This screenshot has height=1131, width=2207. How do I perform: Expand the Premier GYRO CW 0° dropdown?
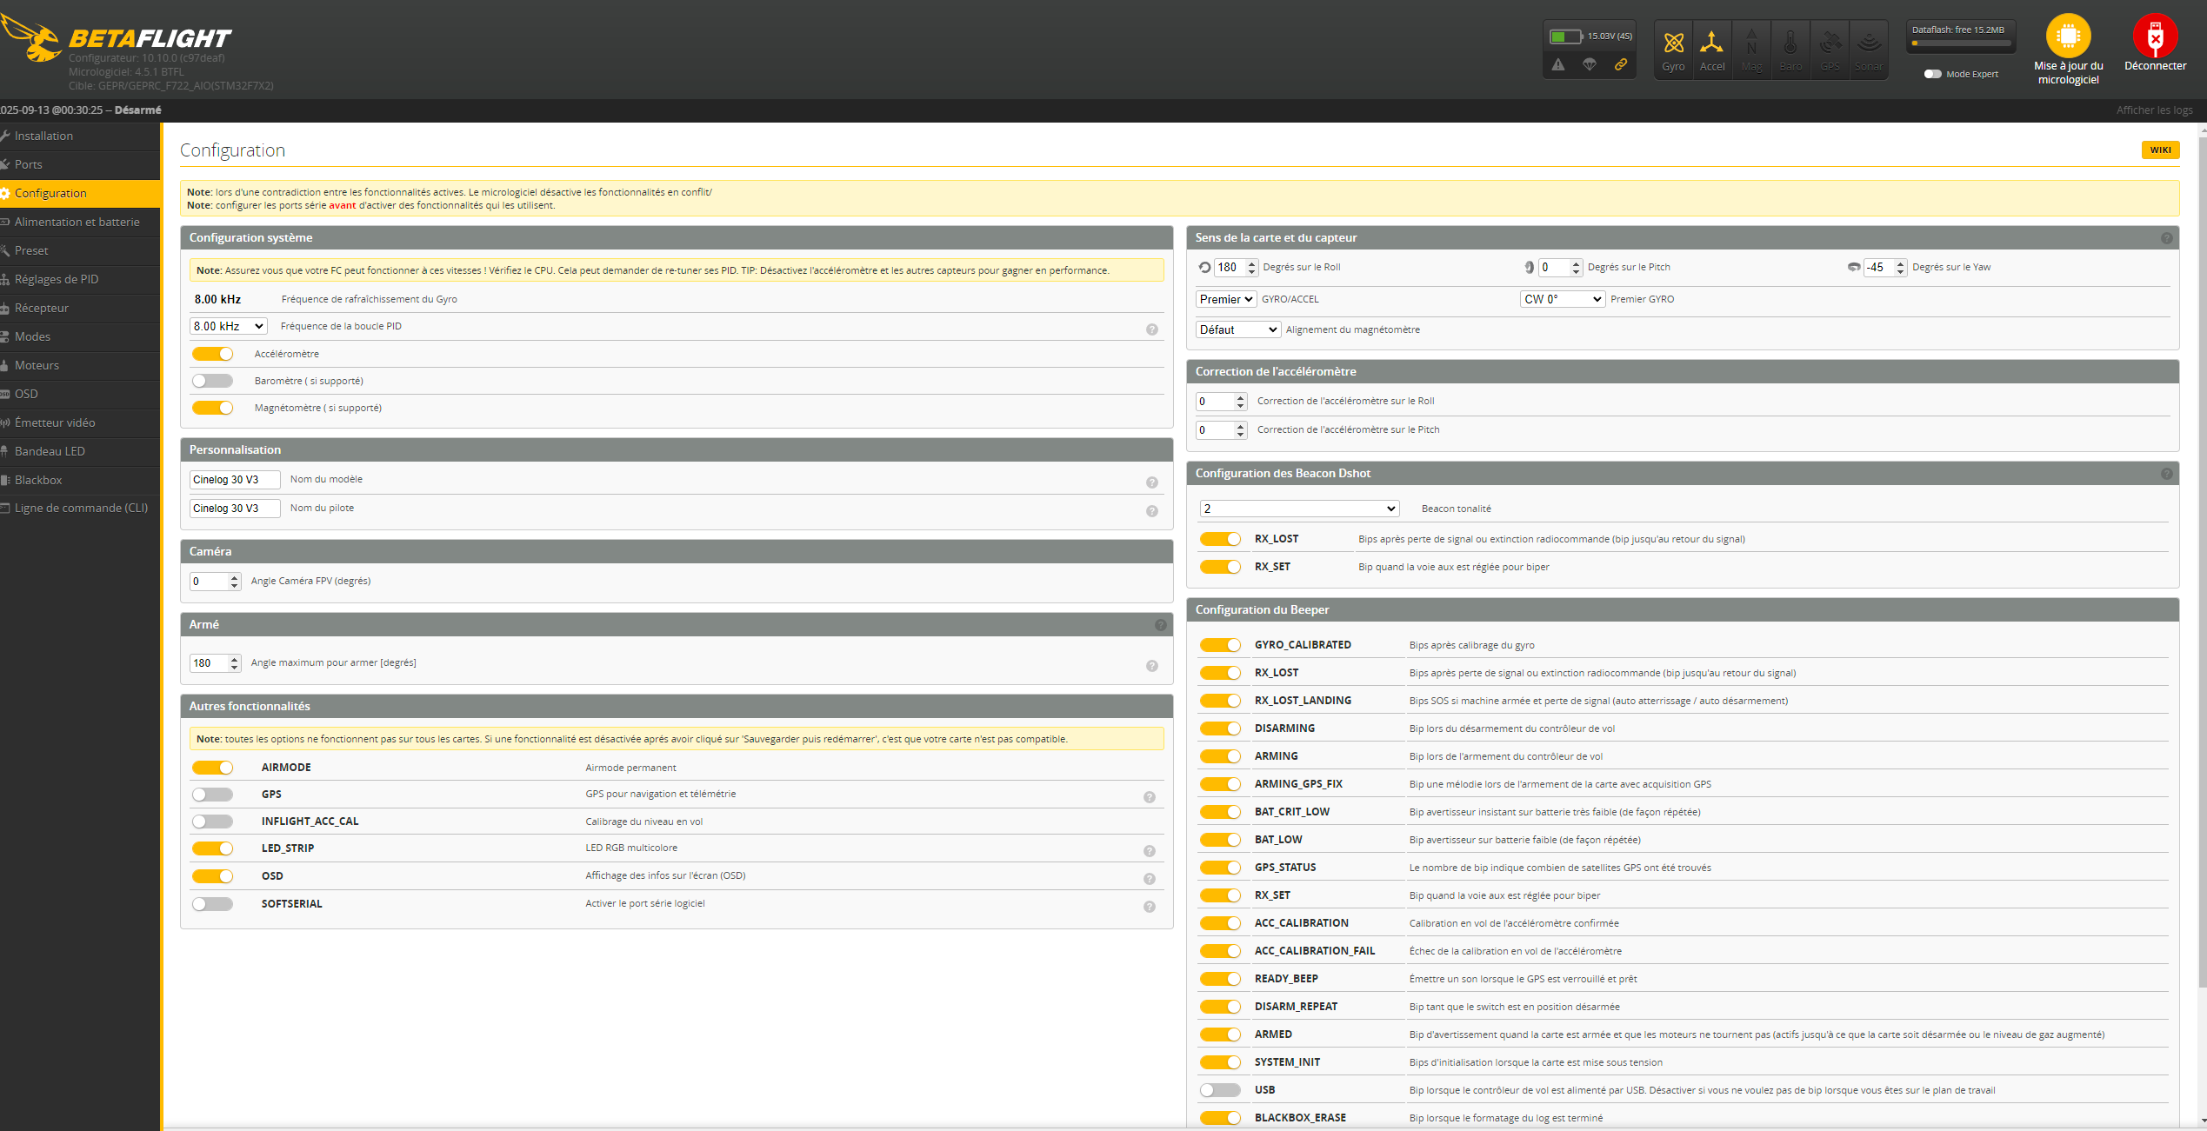pyautogui.click(x=1562, y=299)
